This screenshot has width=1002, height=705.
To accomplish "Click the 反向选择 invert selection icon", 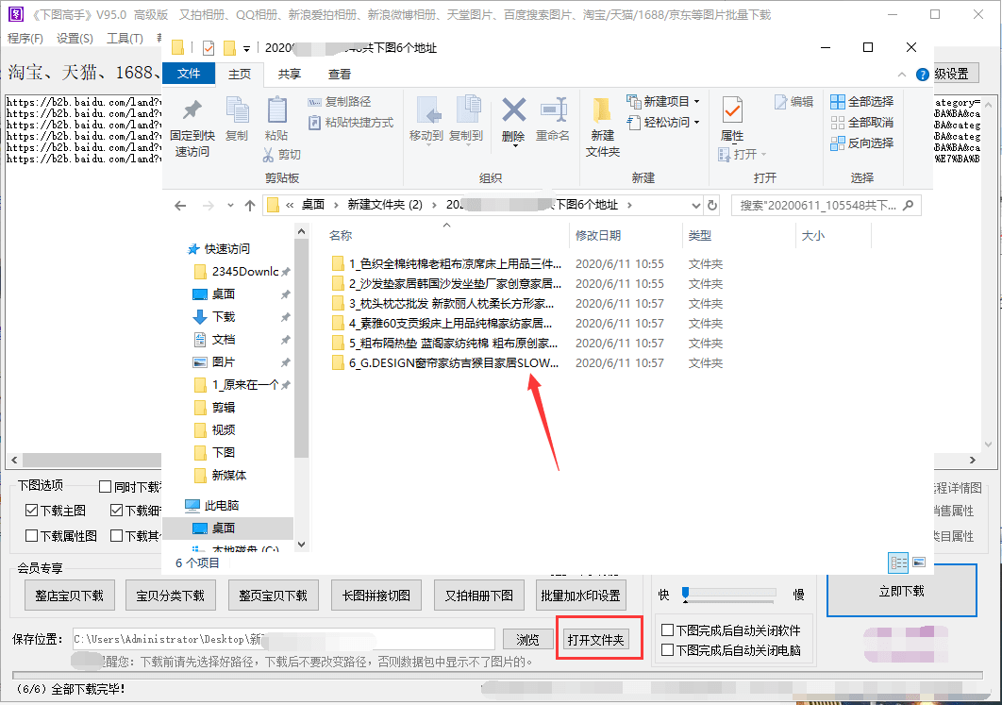I will (840, 143).
